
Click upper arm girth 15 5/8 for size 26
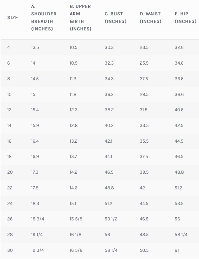point(76,219)
